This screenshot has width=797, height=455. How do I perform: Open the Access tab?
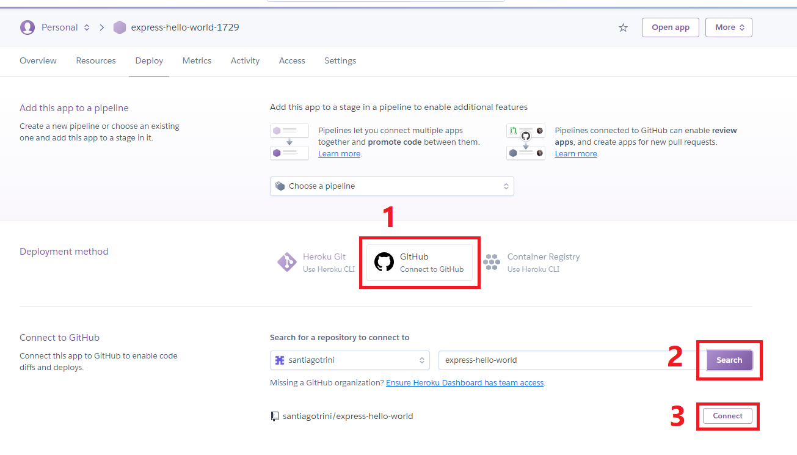coord(292,60)
